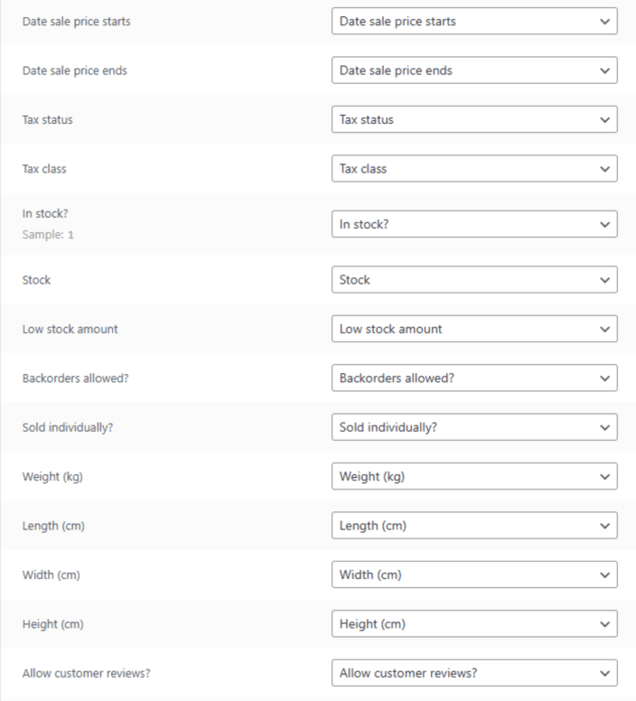This screenshot has width=636, height=701.
Task: Open the In stock? column mapping dropdown
Action: click(473, 225)
